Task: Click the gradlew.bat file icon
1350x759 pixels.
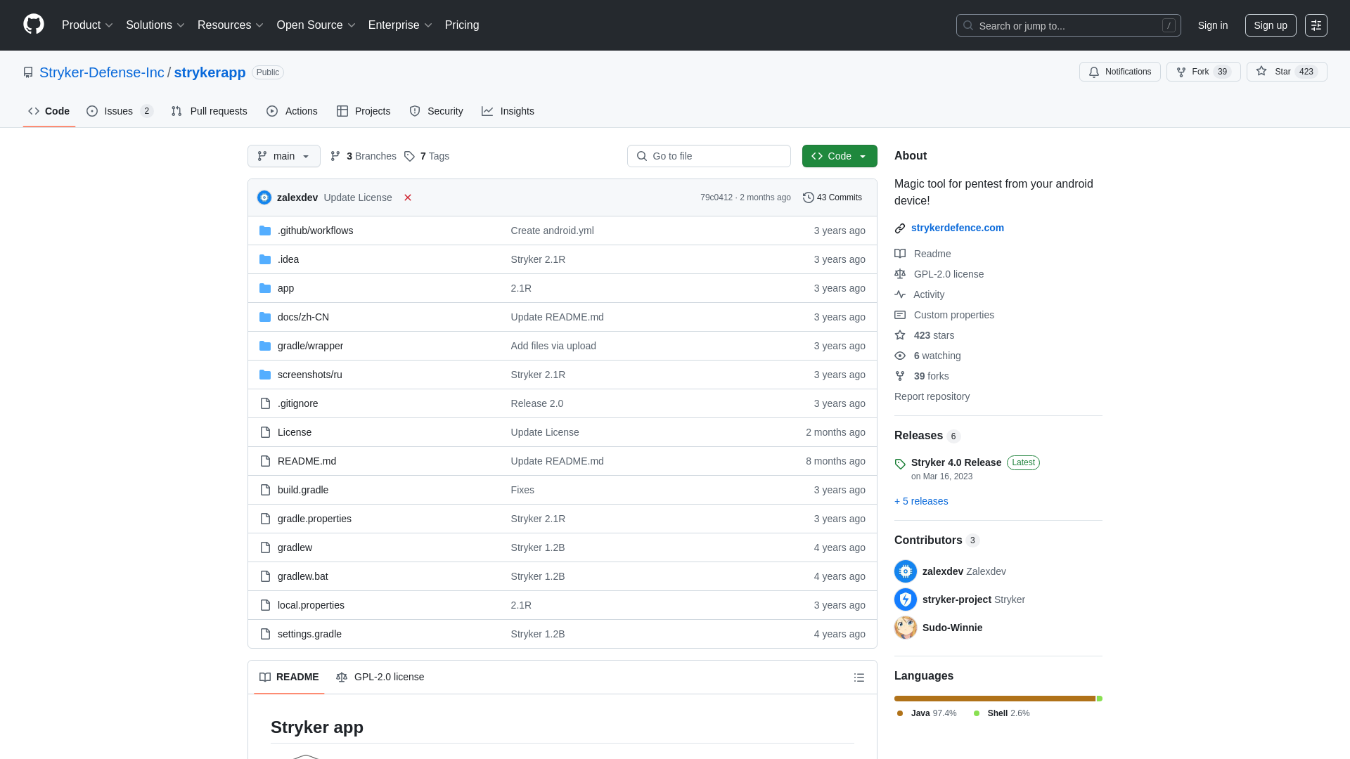Action: [x=265, y=576]
